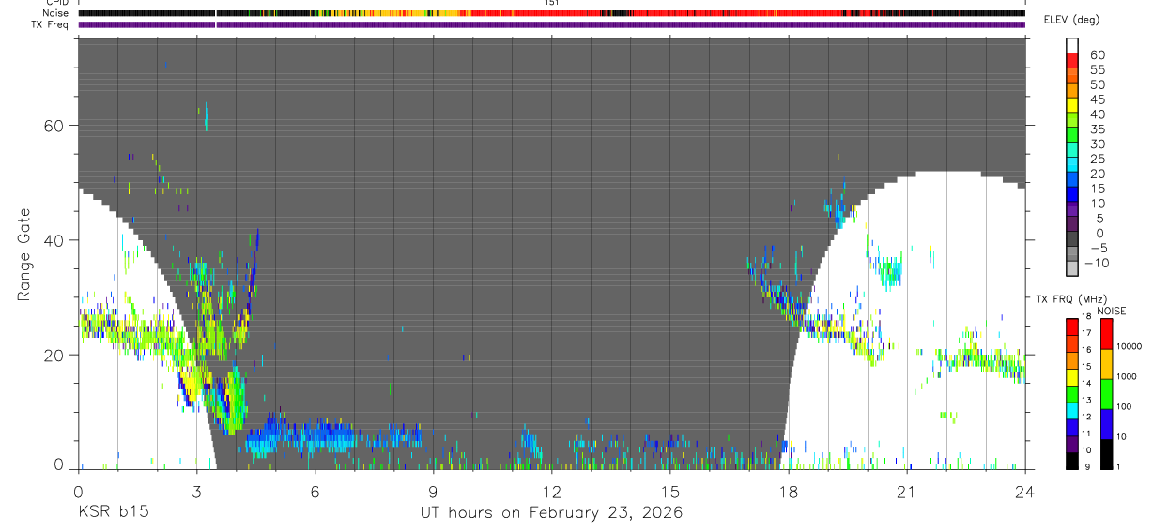Click the '13' label on TX FRQ colorbar

pyautogui.click(x=1085, y=400)
